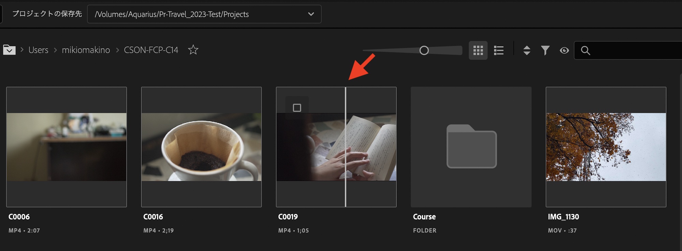Toggle hidden files visibility eye
This screenshot has width=682, height=251.
(x=564, y=50)
